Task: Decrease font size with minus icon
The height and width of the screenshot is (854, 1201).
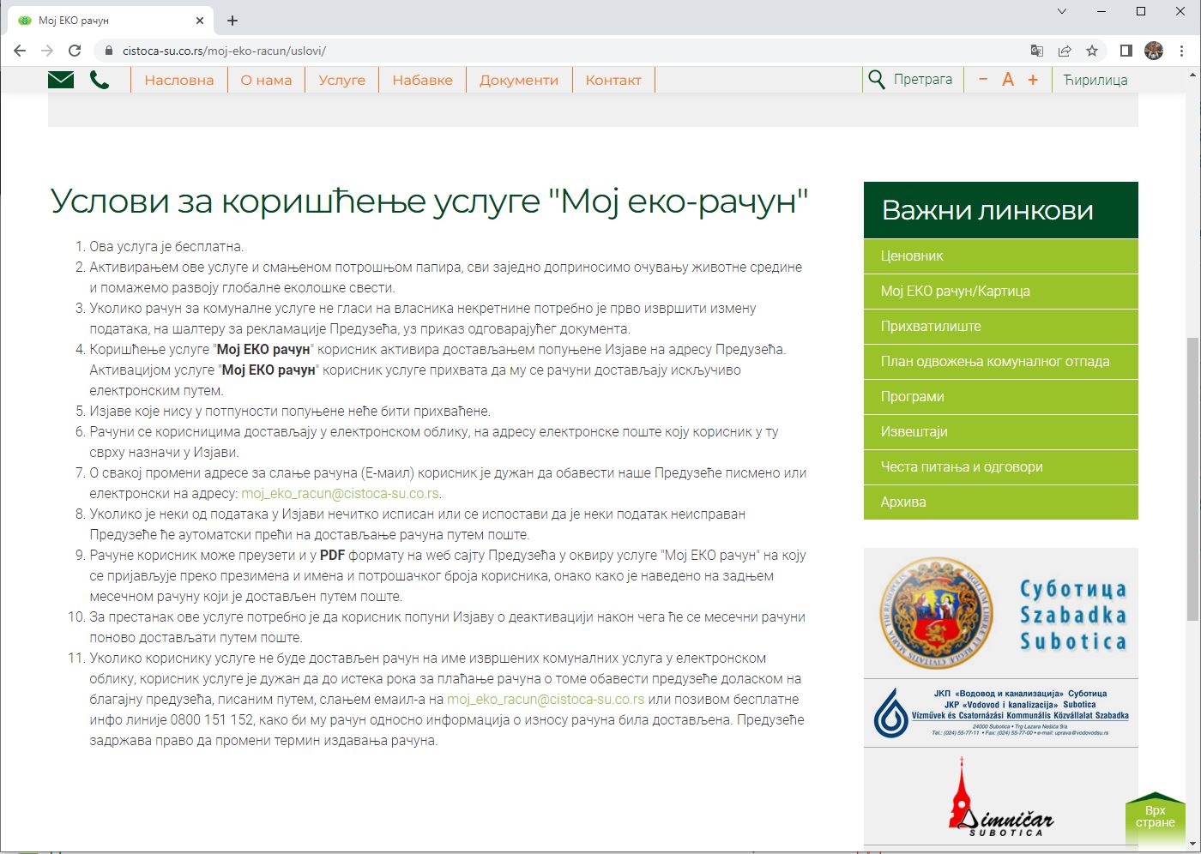Action: click(x=983, y=80)
